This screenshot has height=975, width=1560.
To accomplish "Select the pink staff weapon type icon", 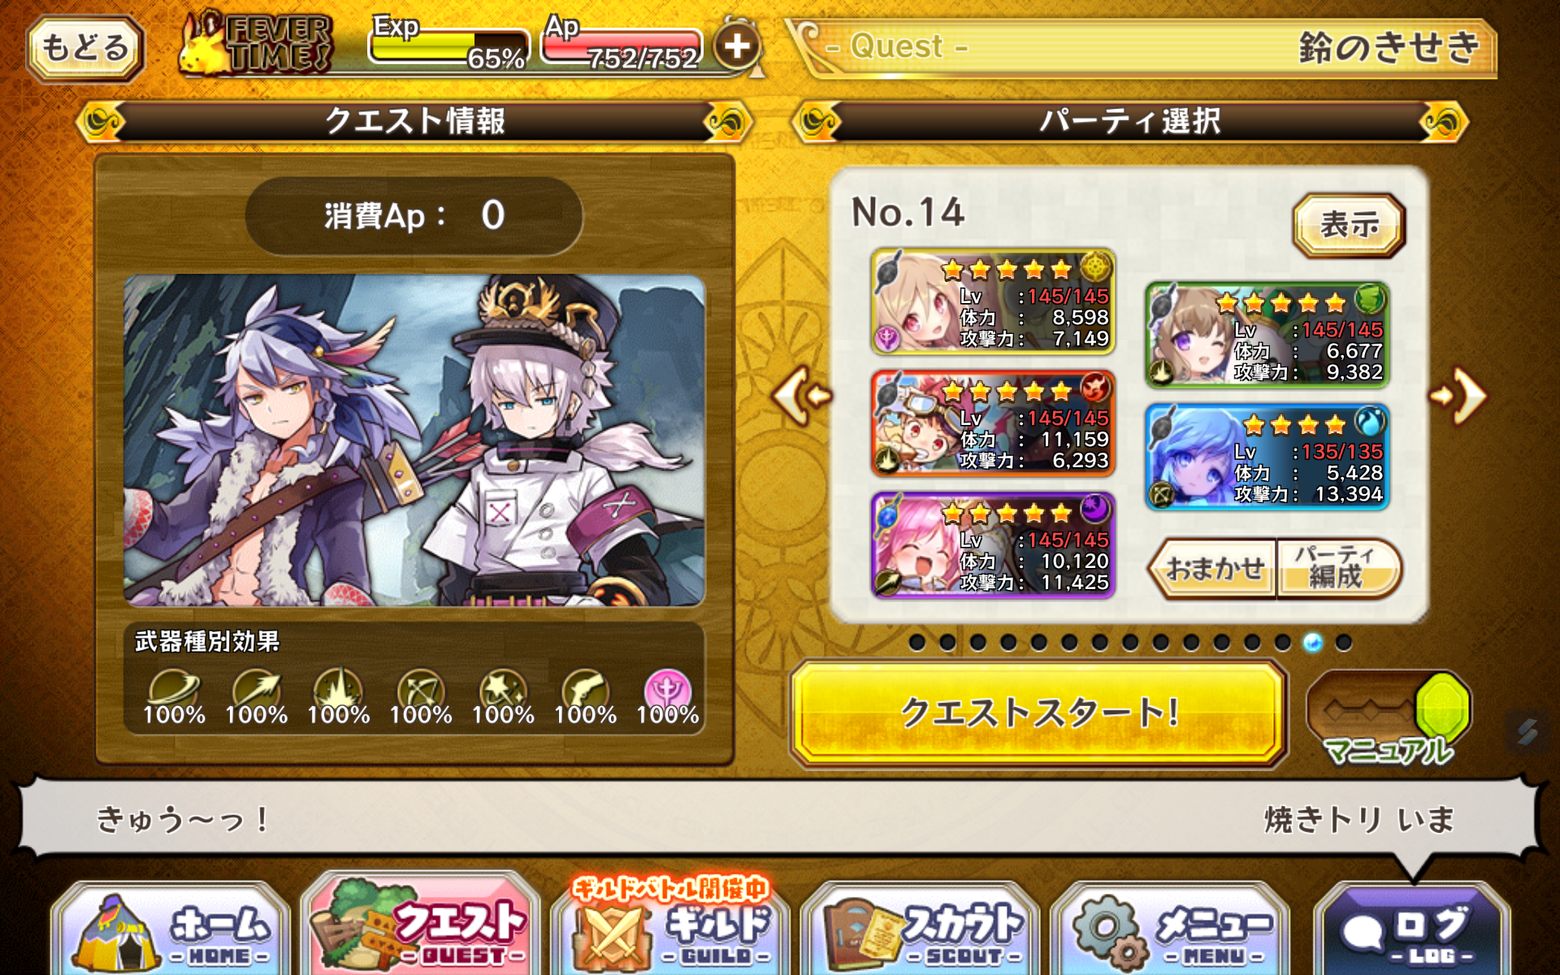I will coord(667,691).
